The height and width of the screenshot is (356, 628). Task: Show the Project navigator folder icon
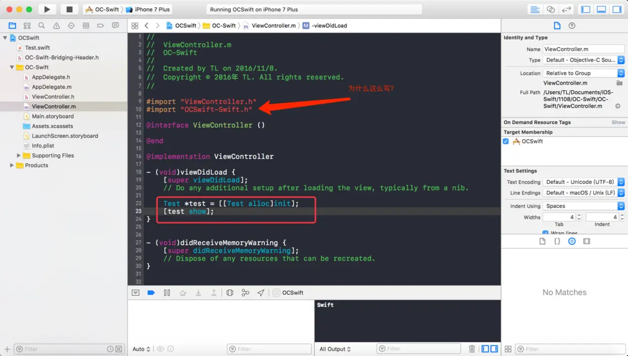12,25
